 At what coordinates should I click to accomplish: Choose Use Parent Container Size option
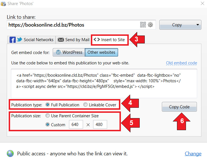[x=47, y=116]
